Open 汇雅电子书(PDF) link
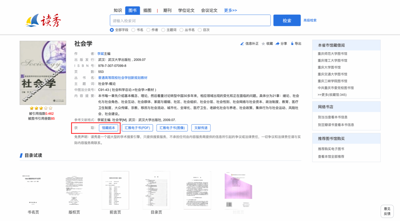Screen dimensions: 400x221 click(137, 128)
